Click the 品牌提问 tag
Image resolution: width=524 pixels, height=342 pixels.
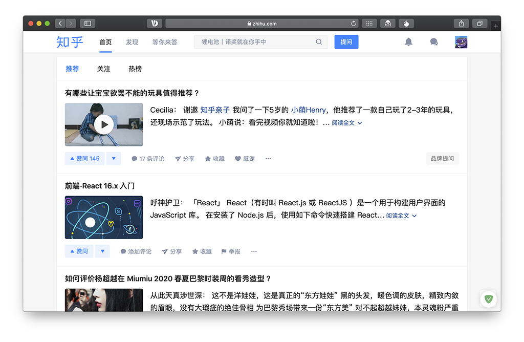point(442,159)
